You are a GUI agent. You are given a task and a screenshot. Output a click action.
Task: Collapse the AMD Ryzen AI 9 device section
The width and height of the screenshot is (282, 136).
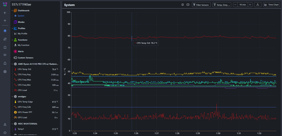pos(12,64)
